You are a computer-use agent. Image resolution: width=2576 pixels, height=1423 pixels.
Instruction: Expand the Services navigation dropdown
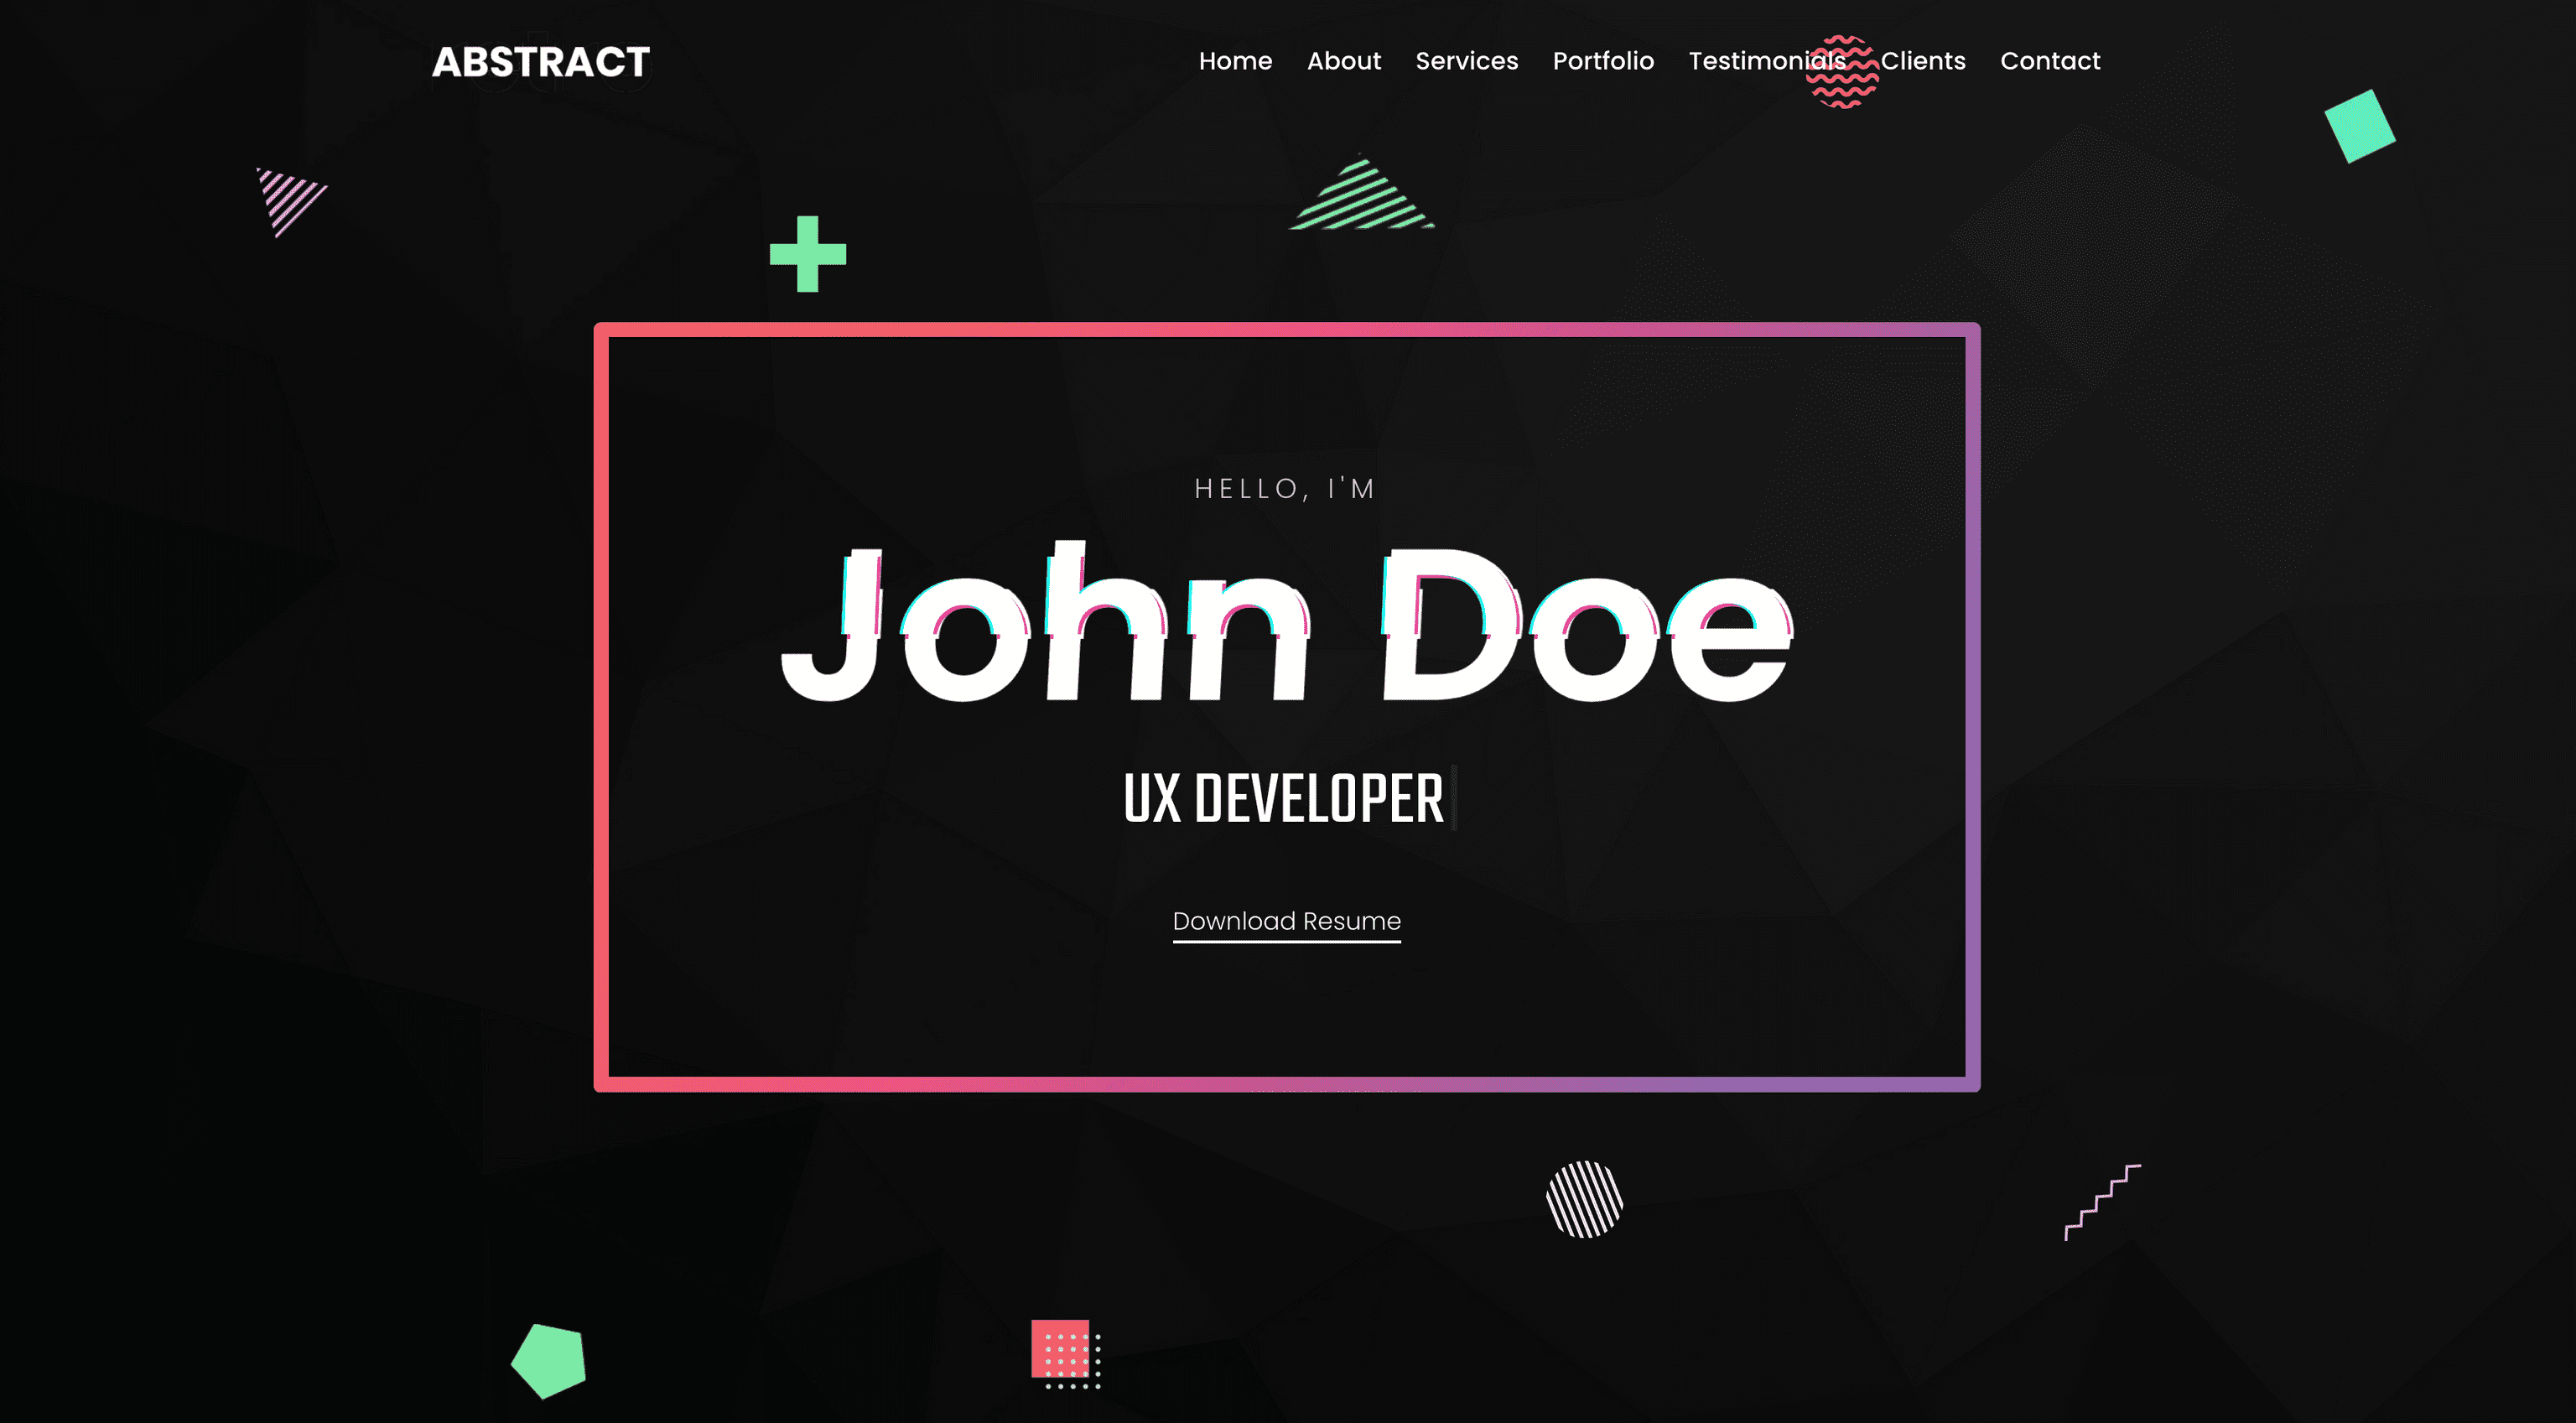tap(1467, 61)
